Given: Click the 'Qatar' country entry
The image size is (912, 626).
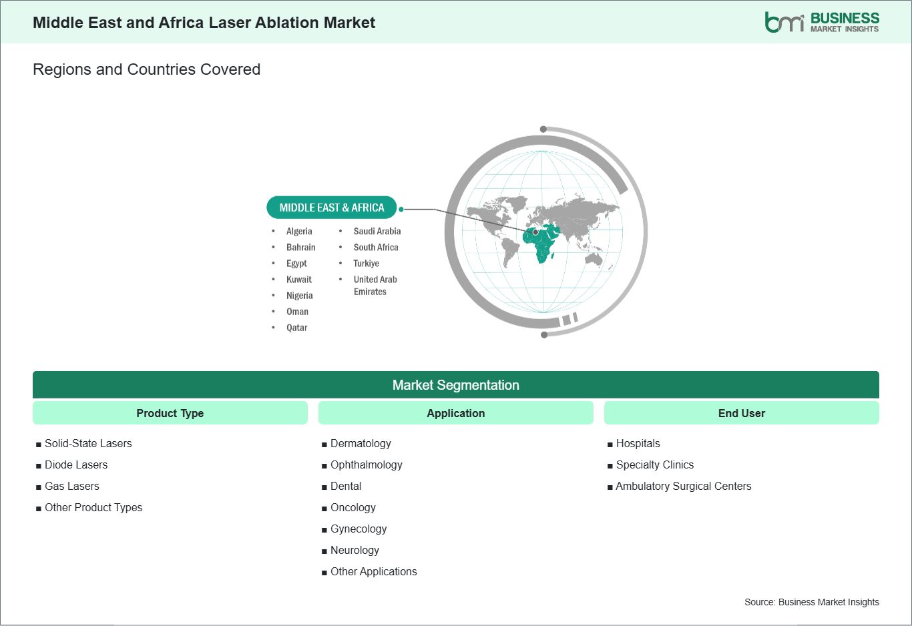Looking at the screenshot, I should click(297, 328).
